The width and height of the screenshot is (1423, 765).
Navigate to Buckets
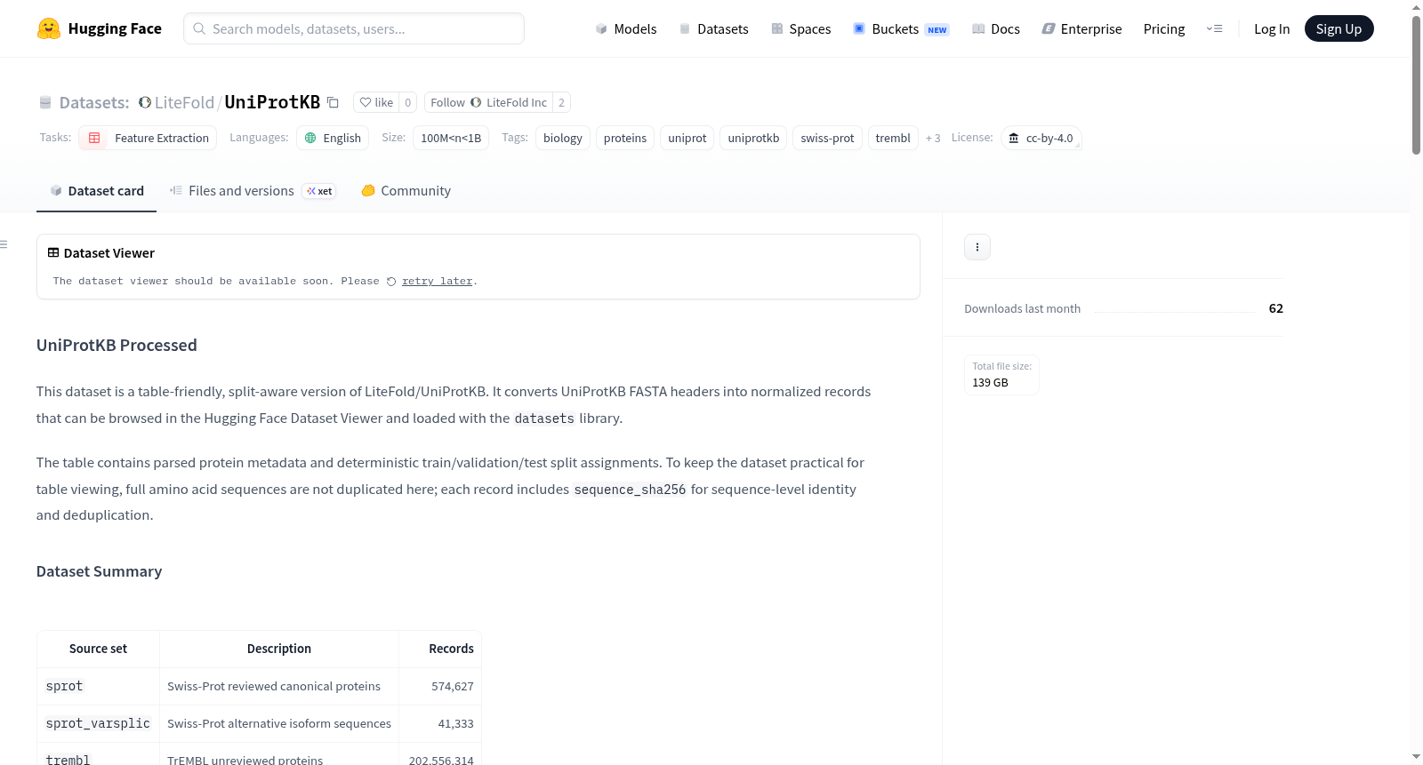[901, 28]
